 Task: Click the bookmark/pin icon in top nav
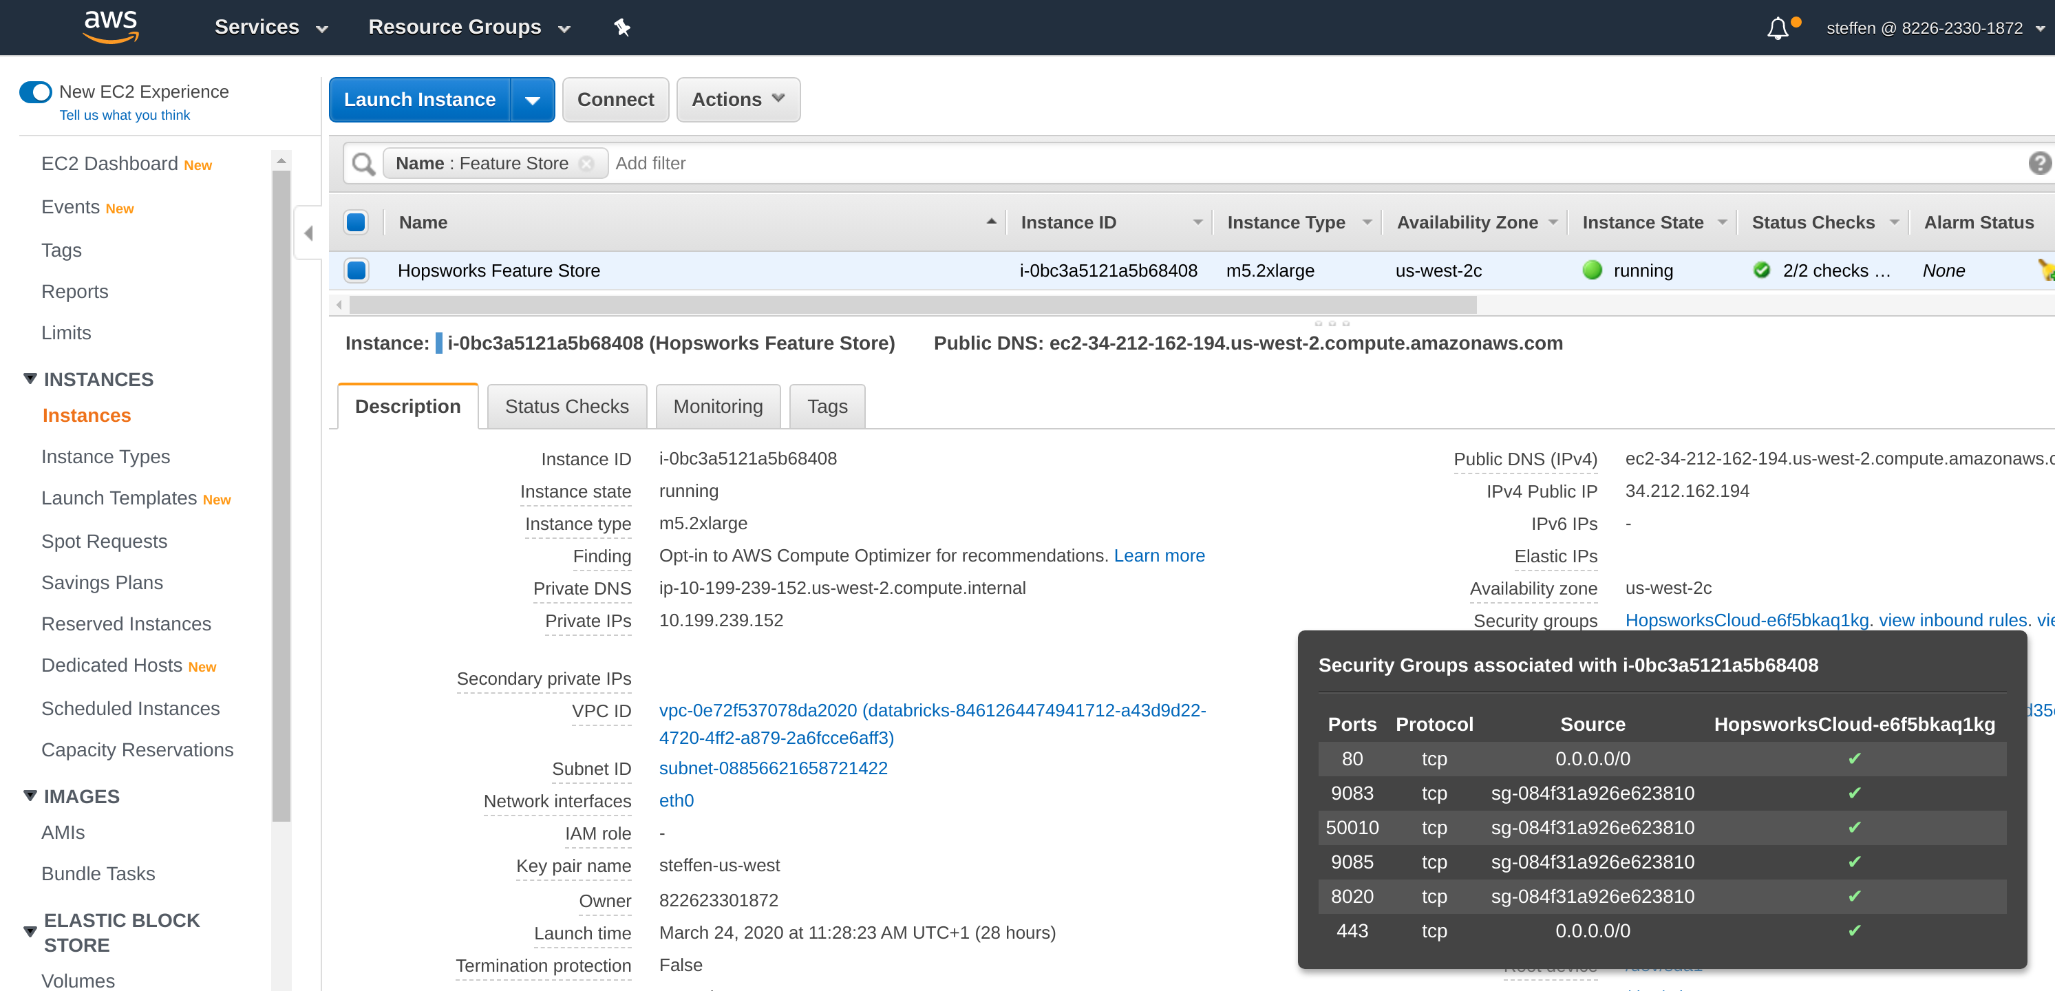coord(621,28)
